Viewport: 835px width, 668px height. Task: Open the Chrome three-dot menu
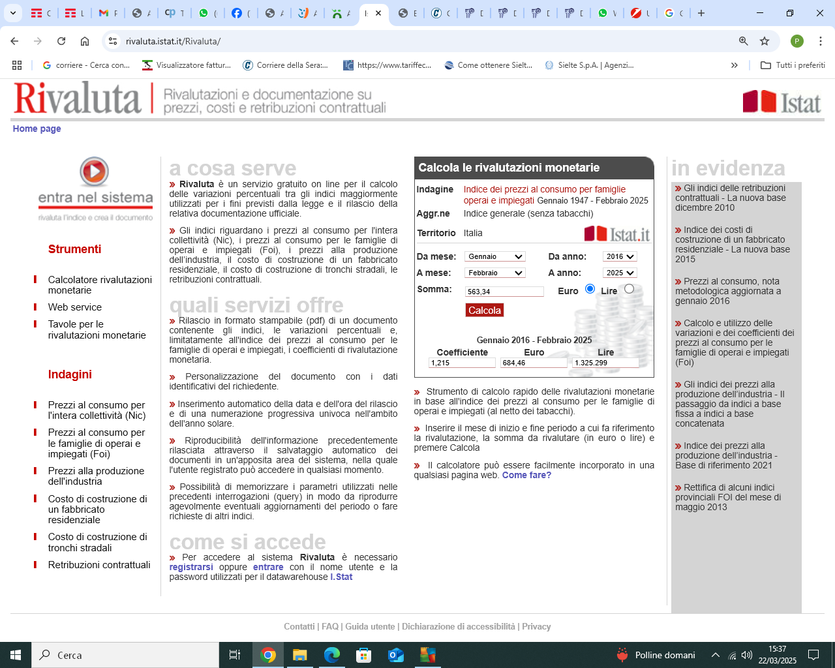tap(821, 41)
